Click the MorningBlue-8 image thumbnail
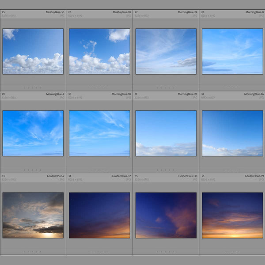This screenshot has width=265, height=265. tap(232, 51)
